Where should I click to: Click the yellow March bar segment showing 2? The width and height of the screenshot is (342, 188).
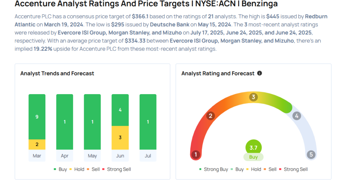37,144
